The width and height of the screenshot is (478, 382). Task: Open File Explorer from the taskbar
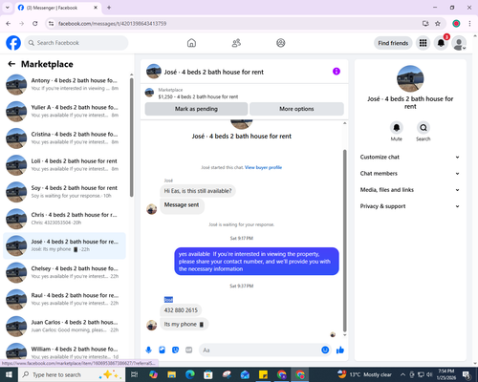click(x=171, y=374)
